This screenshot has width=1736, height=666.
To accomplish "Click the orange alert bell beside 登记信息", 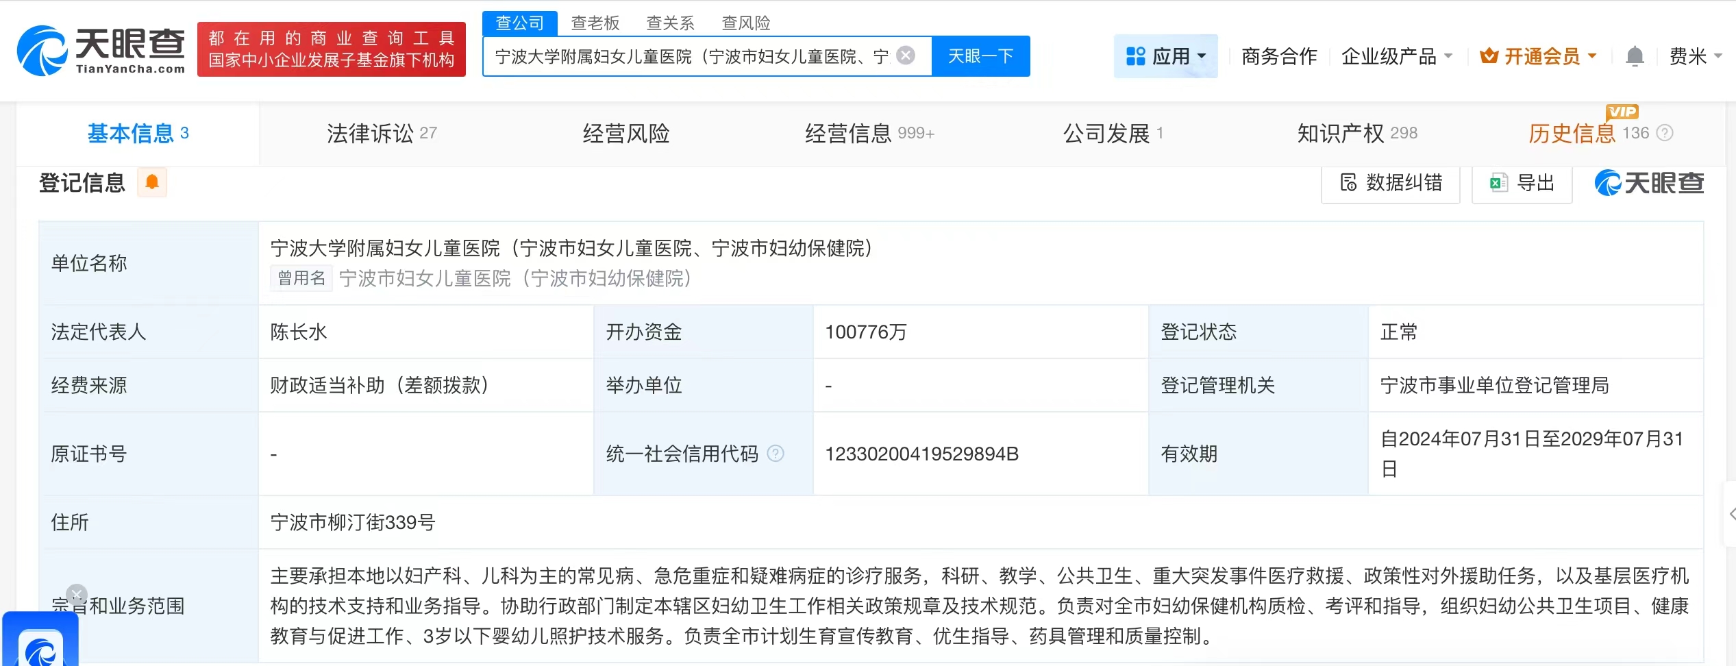I will (152, 182).
